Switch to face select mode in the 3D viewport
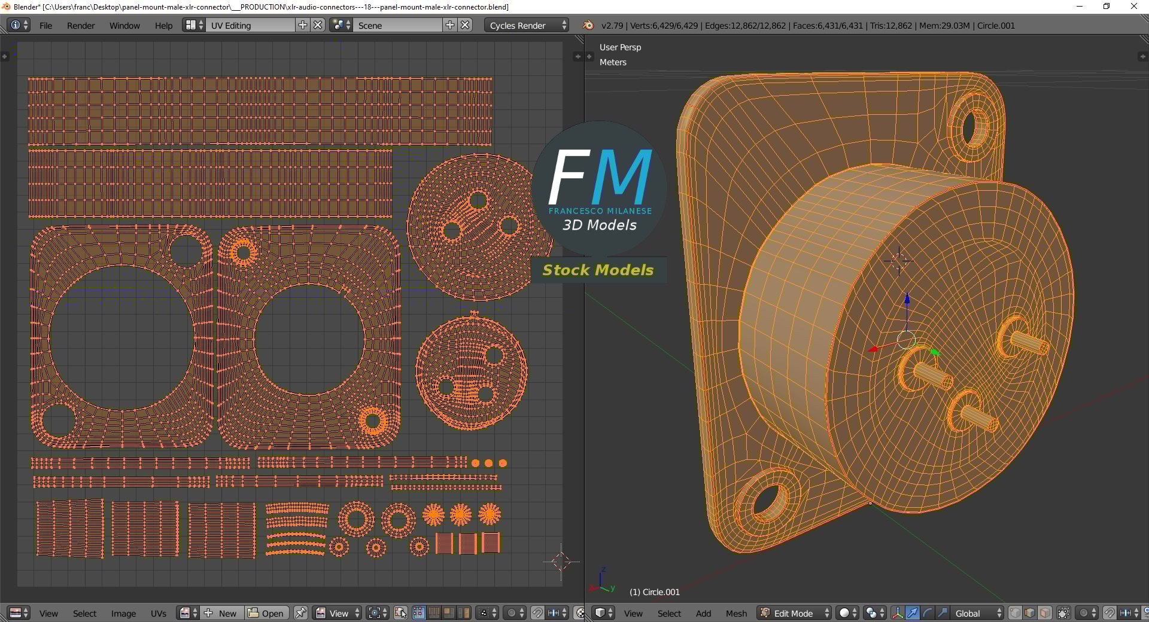Screen dimensions: 1149x622 [1045, 613]
